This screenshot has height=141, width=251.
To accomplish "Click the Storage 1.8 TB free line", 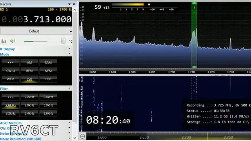I will (x=218, y=122).
